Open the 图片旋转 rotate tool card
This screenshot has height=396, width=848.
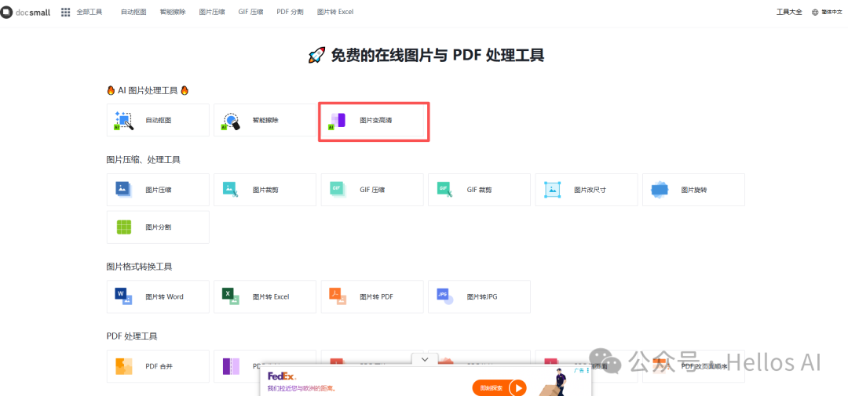click(693, 190)
